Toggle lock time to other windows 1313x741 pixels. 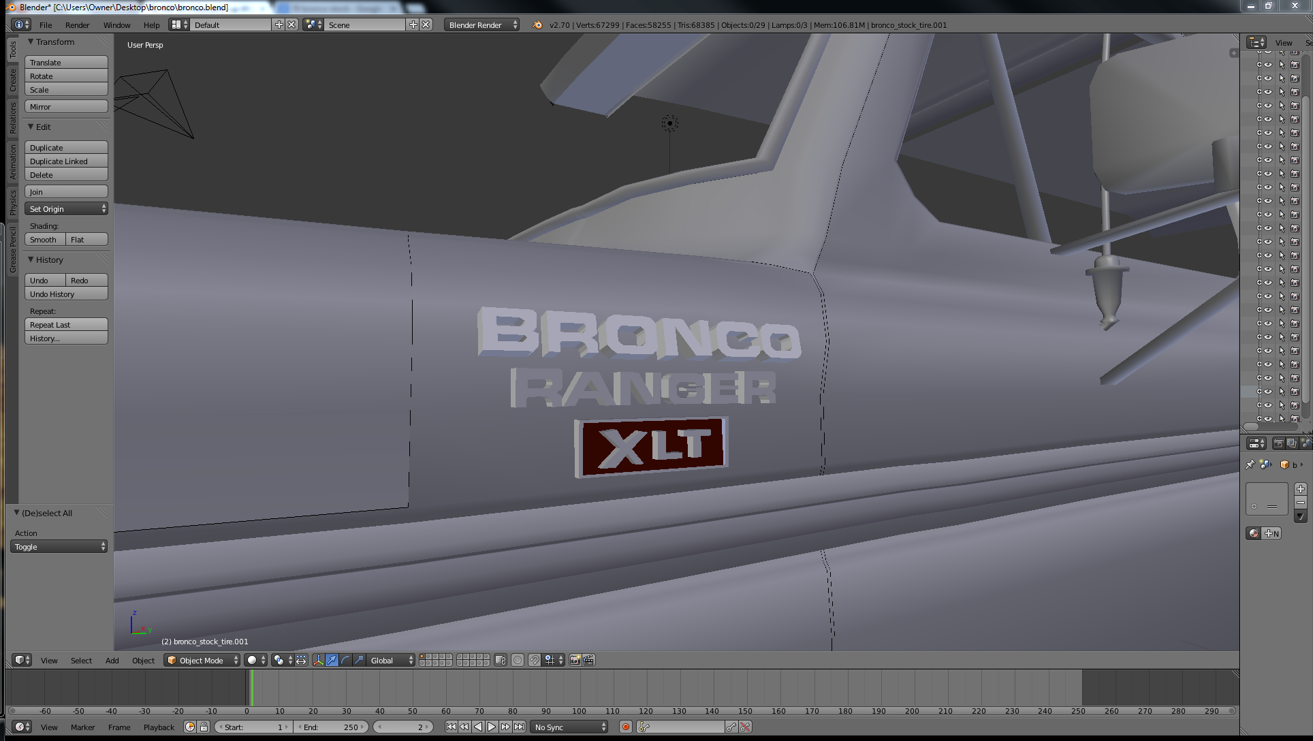tap(204, 727)
